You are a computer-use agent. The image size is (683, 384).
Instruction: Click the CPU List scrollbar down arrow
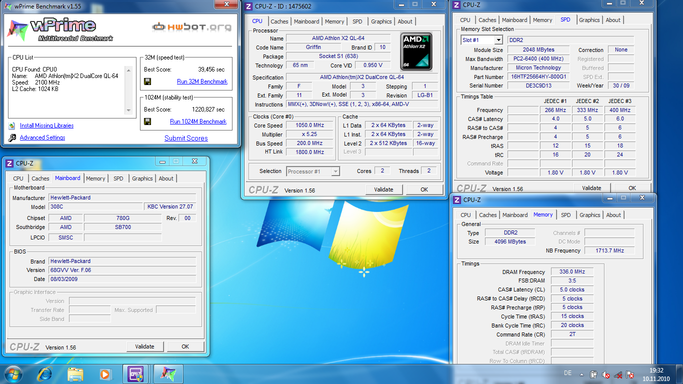tap(128, 110)
